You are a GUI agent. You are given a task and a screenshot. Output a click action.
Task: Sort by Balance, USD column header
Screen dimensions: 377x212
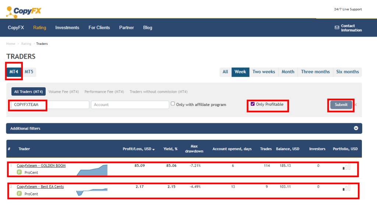(x=288, y=149)
